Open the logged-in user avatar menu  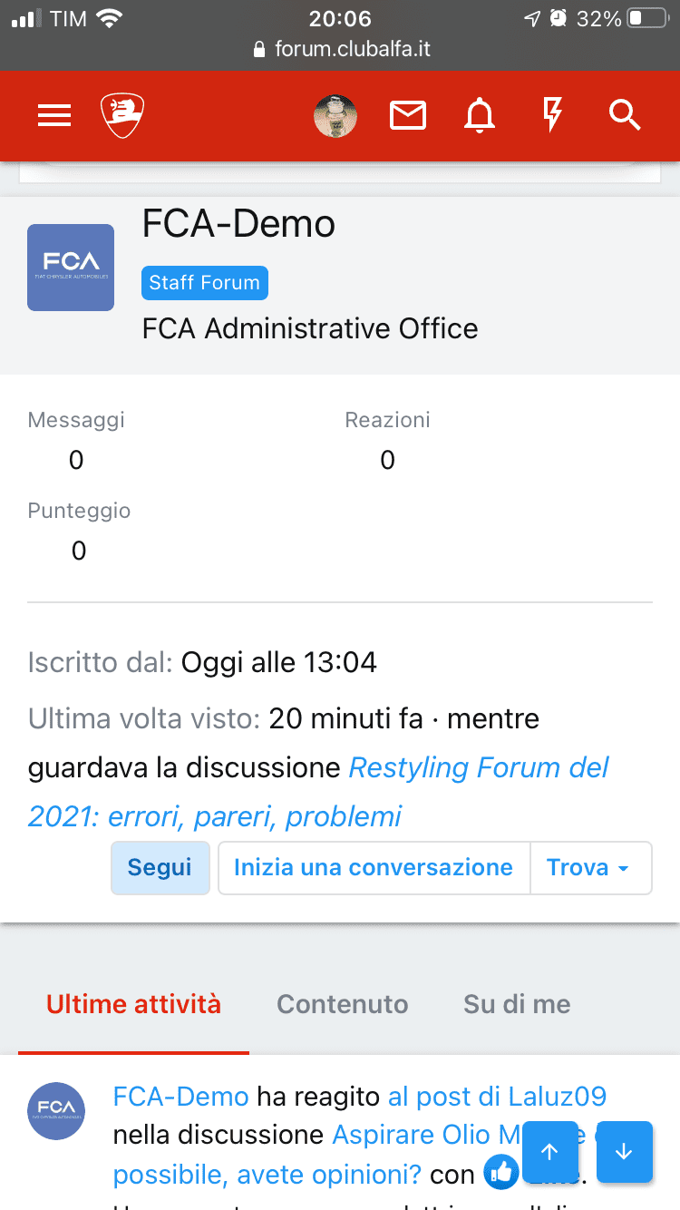pos(335,115)
